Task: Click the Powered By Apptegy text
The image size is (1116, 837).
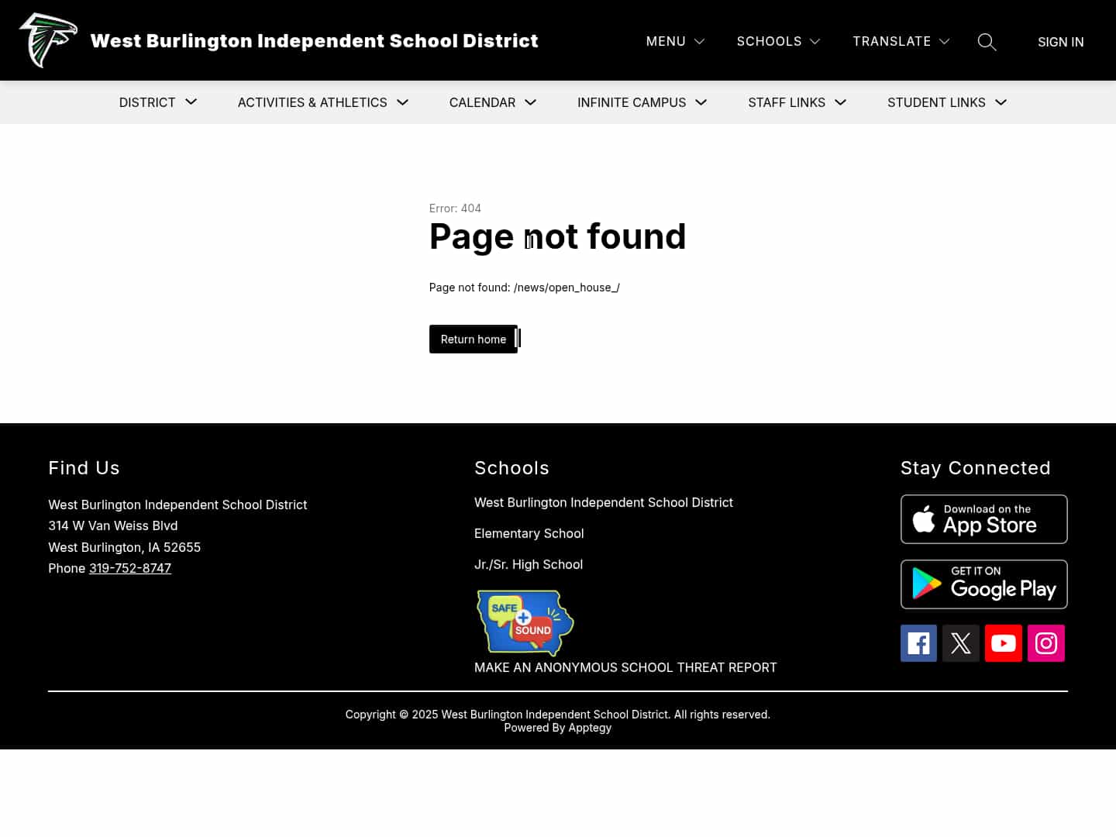Action: (x=558, y=728)
